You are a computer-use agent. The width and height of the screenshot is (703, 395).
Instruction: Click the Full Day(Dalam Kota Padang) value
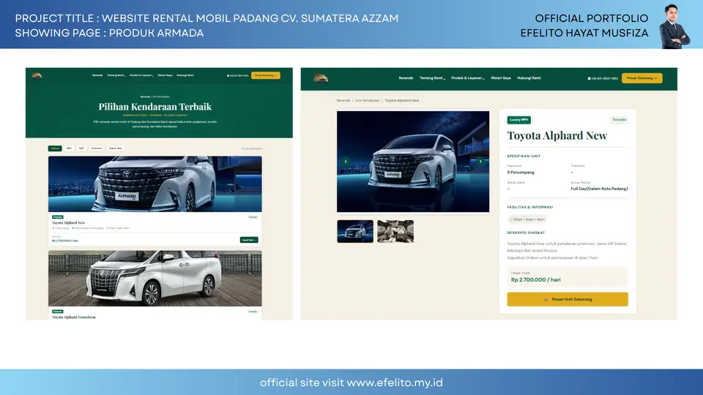click(599, 189)
